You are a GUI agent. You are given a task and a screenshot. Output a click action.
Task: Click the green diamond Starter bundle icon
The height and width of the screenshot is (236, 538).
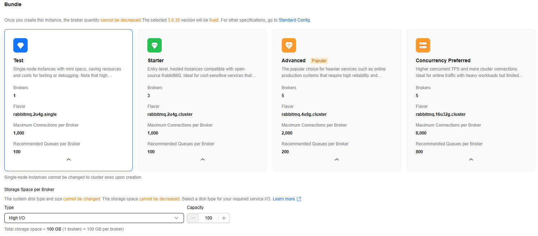(155, 45)
